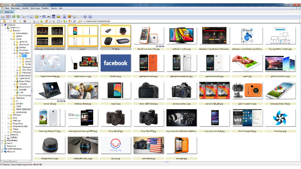The image size is (301, 169).
Task: Click the refresh icon next to the filter
Action: point(74,21)
